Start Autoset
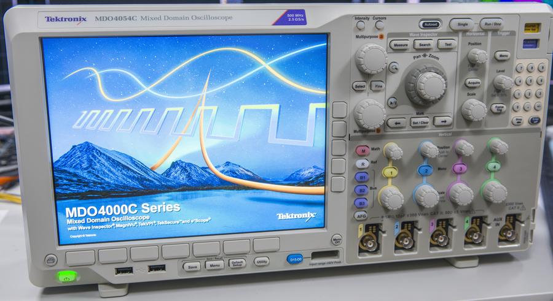The width and height of the screenshot is (553, 301). (430, 25)
